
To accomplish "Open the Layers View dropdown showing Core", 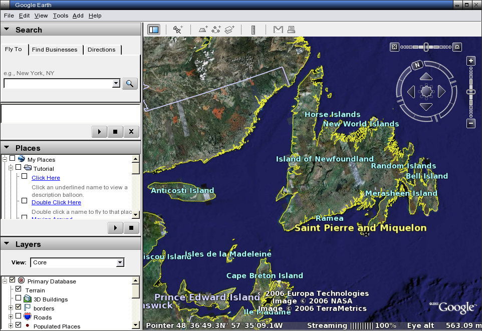I will pyautogui.click(x=120, y=262).
